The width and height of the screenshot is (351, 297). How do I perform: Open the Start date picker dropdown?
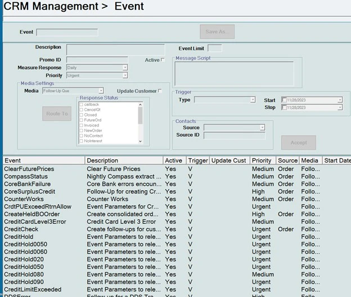point(340,100)
